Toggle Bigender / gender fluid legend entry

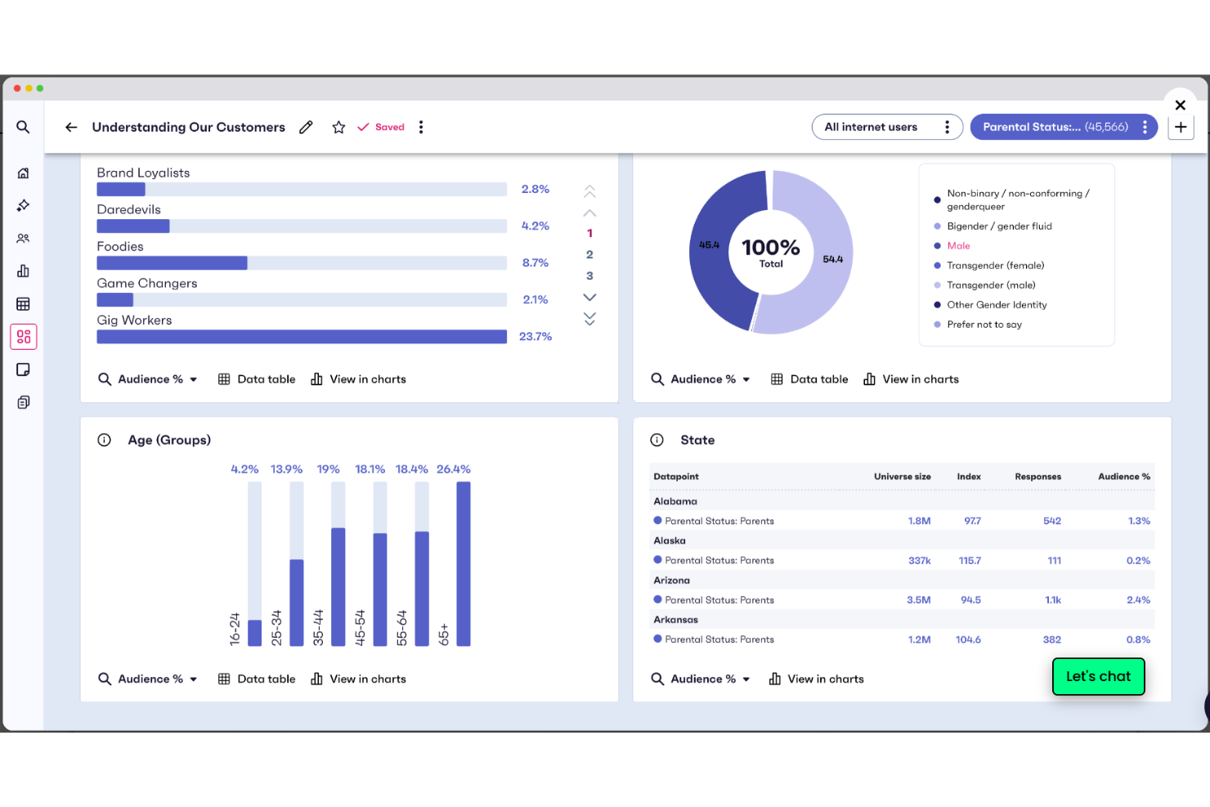coord(993,226)
